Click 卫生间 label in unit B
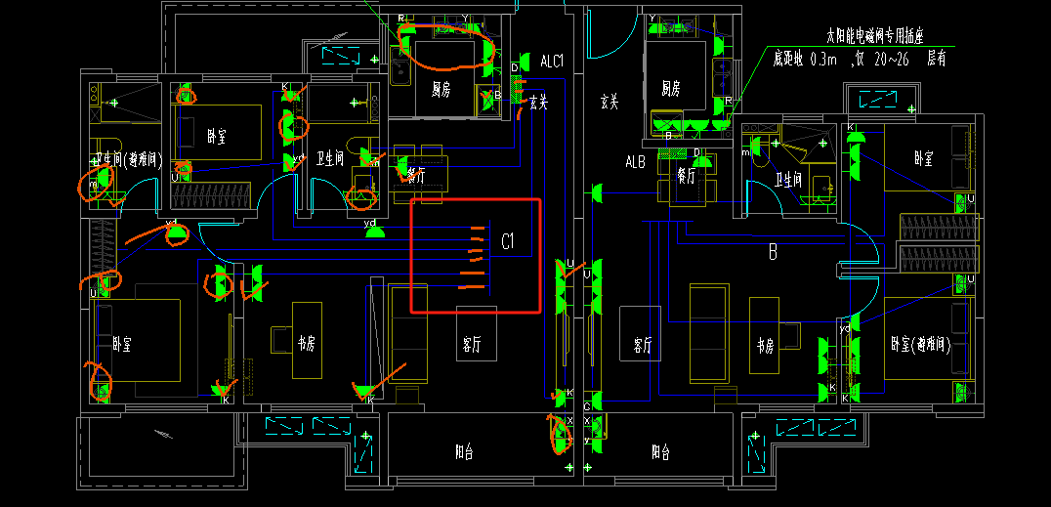This screenshot has height=507, width=1051. tap(788, 179)
